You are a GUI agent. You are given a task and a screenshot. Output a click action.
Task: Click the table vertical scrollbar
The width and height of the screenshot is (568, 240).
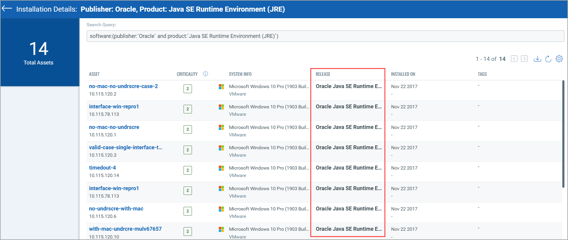[x=563, y=134]
